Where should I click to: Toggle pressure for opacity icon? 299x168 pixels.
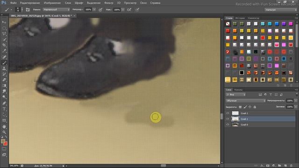(100, 9)
